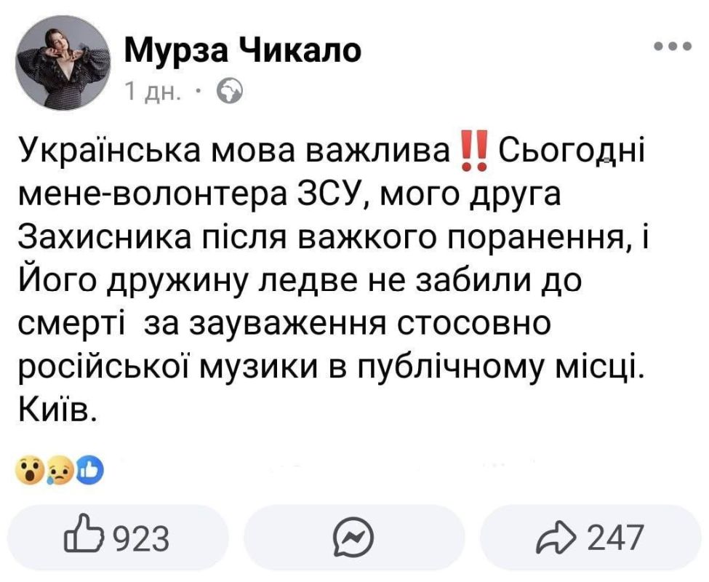Open Мурза Чикало's profile picture
This screenshot has height=582, width=709.
63,63
